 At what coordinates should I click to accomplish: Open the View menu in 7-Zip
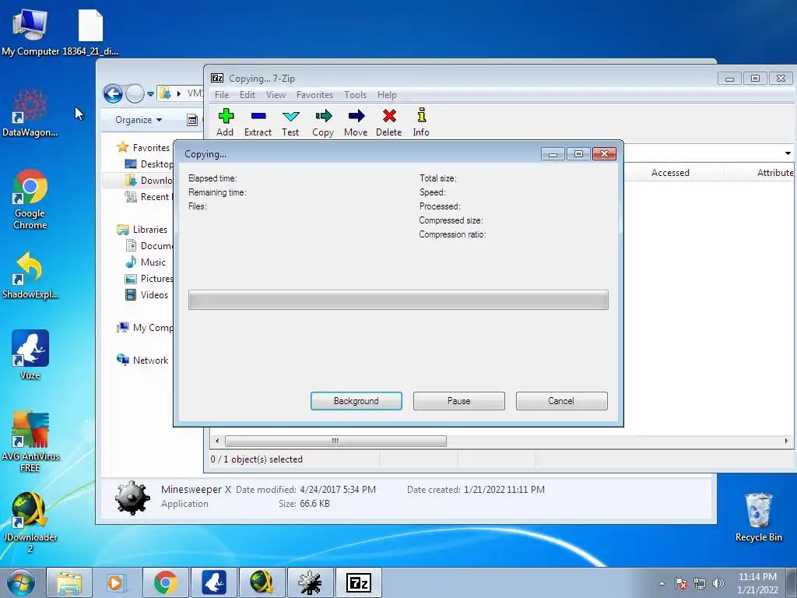tap(276, 95)
